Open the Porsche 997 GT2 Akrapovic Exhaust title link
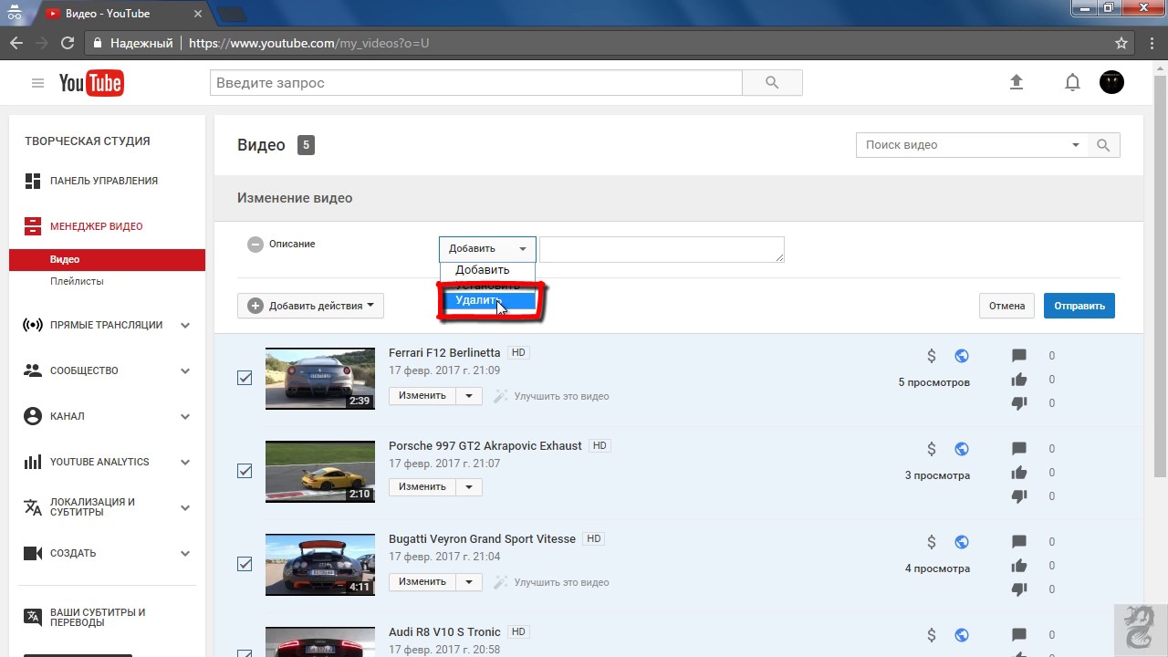Screen dimensions: 1168x657 [x=485, y=446]
